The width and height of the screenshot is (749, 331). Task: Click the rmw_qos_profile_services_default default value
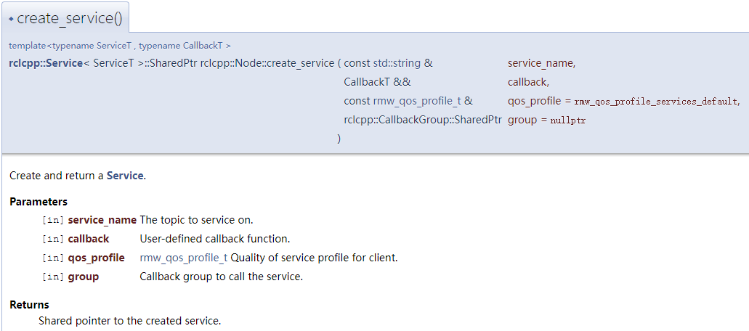click(656, 102)
